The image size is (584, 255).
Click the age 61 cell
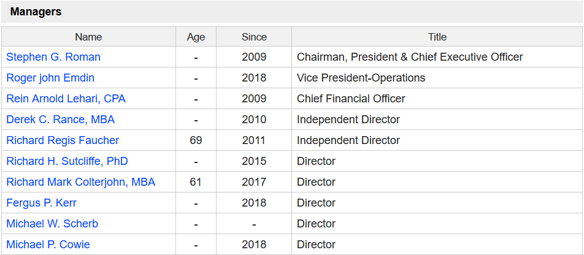(196, 182)
